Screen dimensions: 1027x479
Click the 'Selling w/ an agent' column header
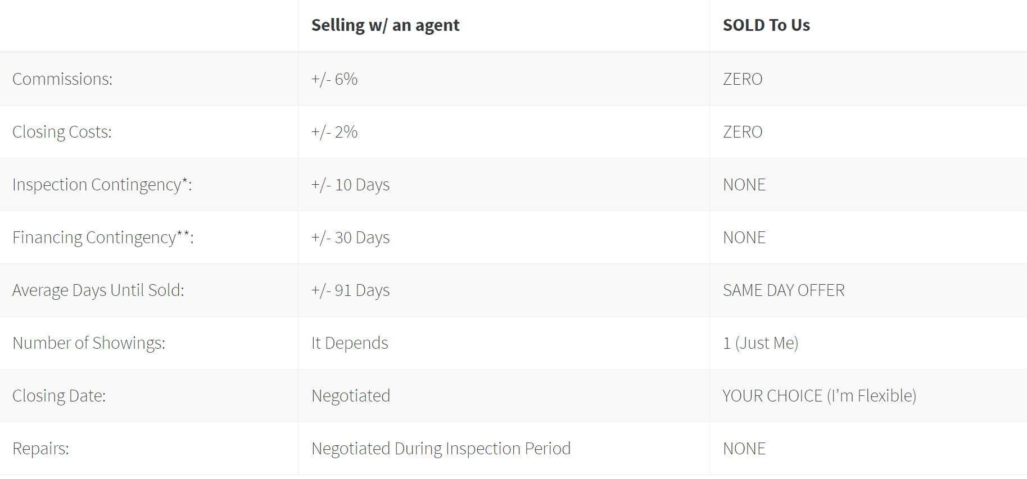pyautogui.click(x=385, y=25)
